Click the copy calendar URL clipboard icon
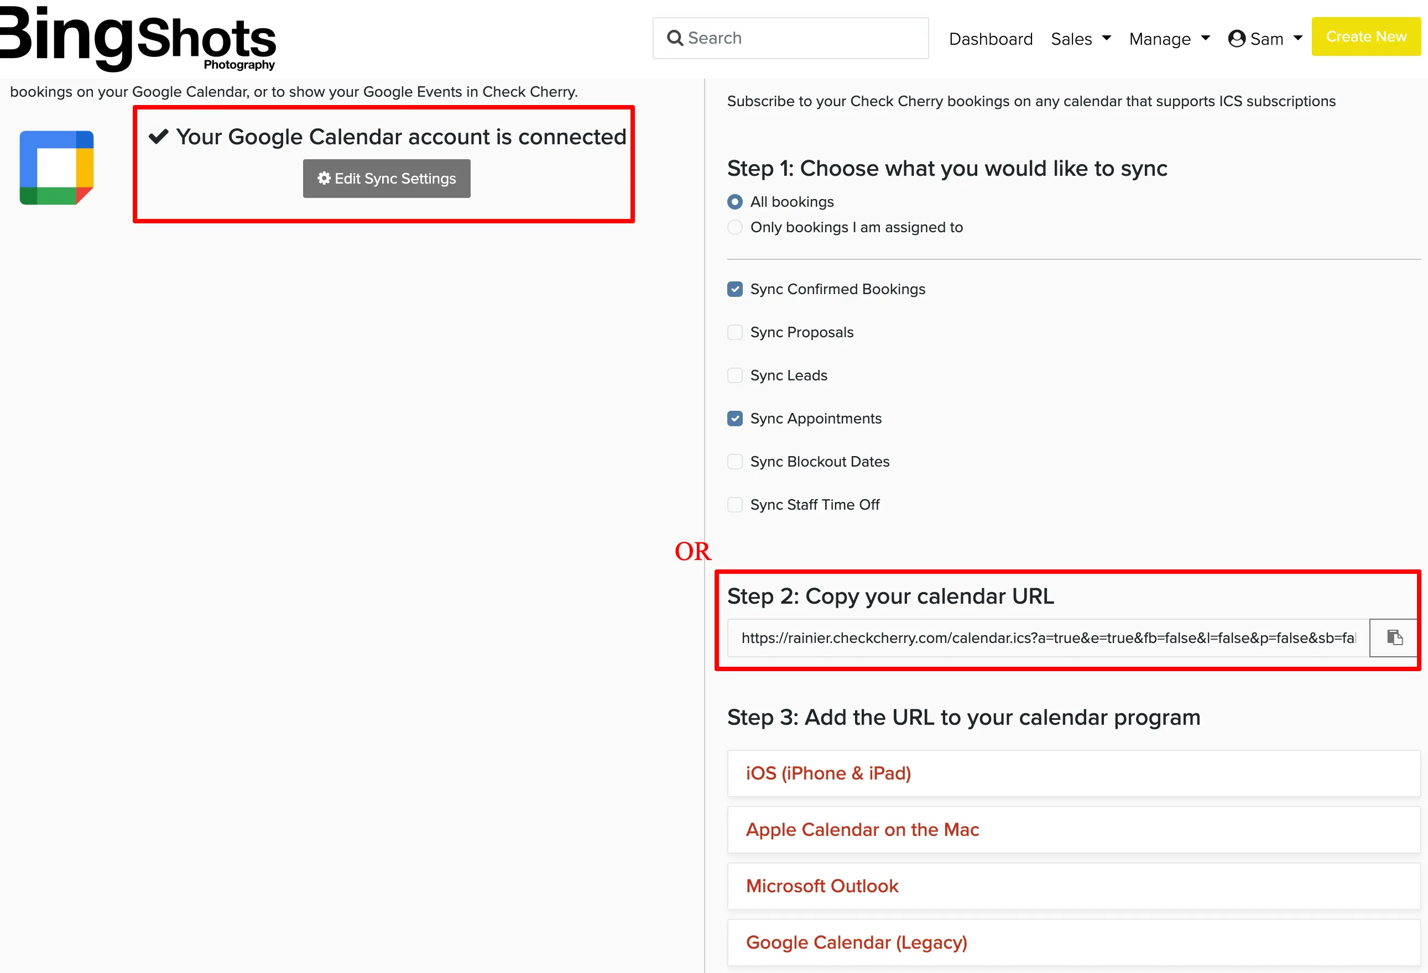This screenshot has height=973, width=1428. tap(1394, 637)
